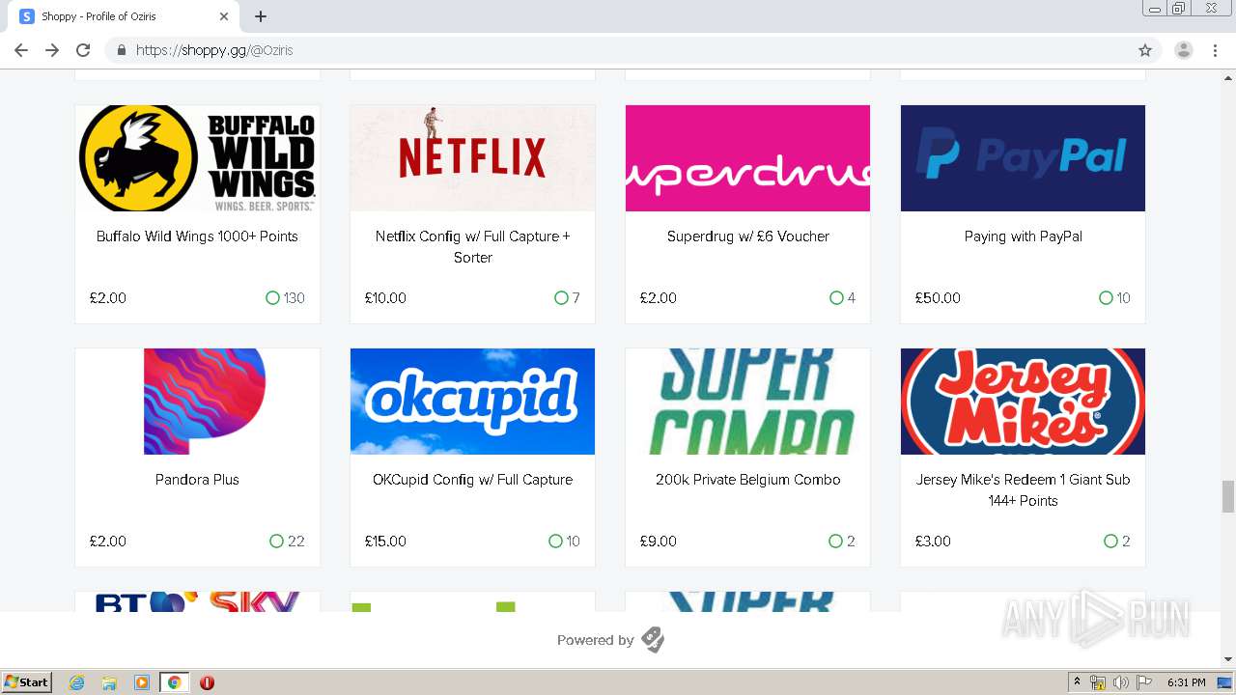
Task: Bookmark this page with the star icon
Action: tap(1145, 50)
